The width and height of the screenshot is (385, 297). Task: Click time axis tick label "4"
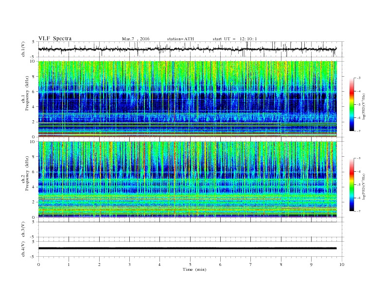click(159, 264)
